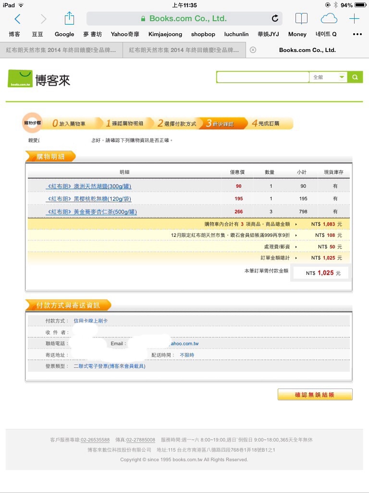Viewport: 369px width, 493px height.
Task: Open 黑櫻桃乾無糖(120g/袋) product link
Action: pyautogui.click(x=88, y=199)
